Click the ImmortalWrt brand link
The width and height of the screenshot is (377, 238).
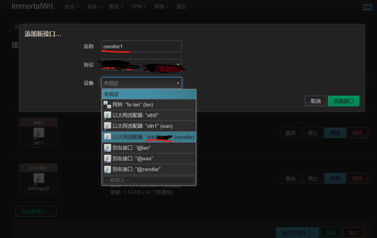(33, 6)
